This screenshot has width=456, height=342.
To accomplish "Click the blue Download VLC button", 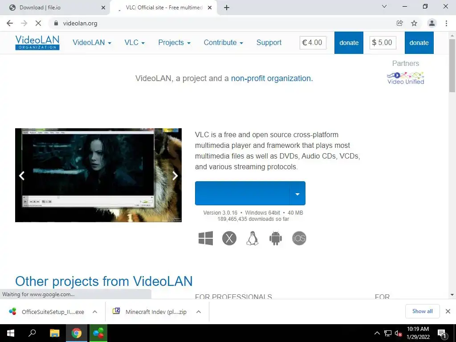I will (243, 193).
